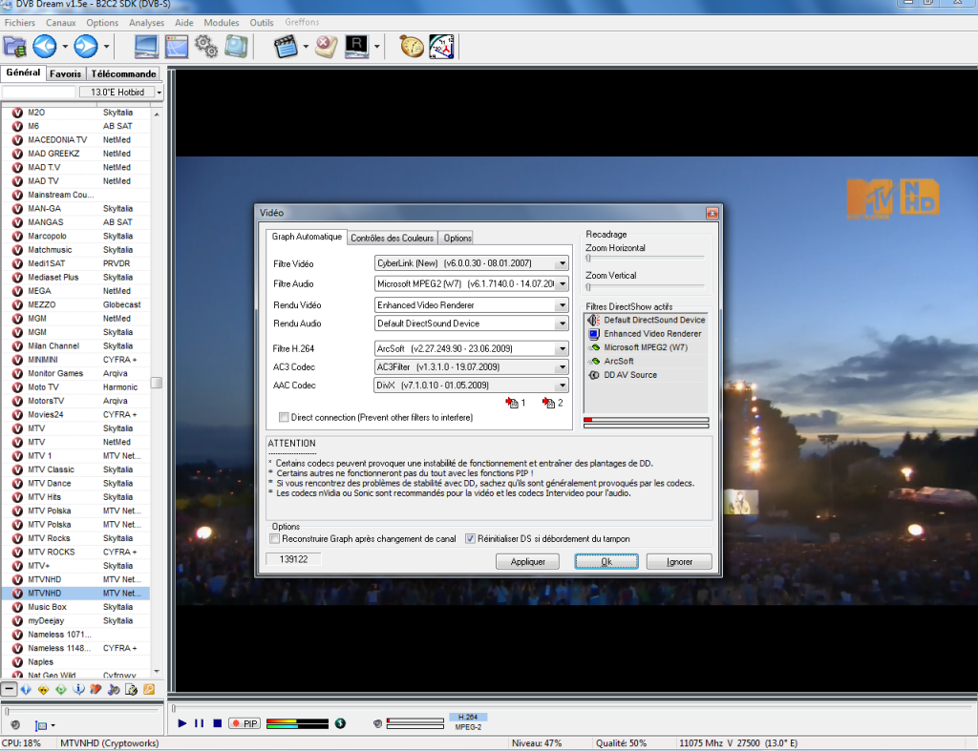Image resolution: width=978 pixels, height=751 pixels.
Task: Open the Filtre Vidéo dropdown
Action: click(x=562, y=263)
